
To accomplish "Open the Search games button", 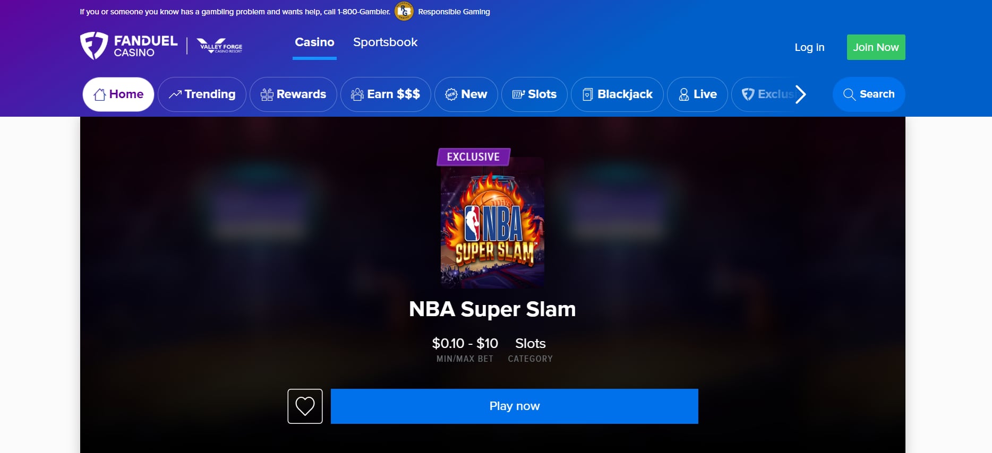I will click(x=869, y=94).
